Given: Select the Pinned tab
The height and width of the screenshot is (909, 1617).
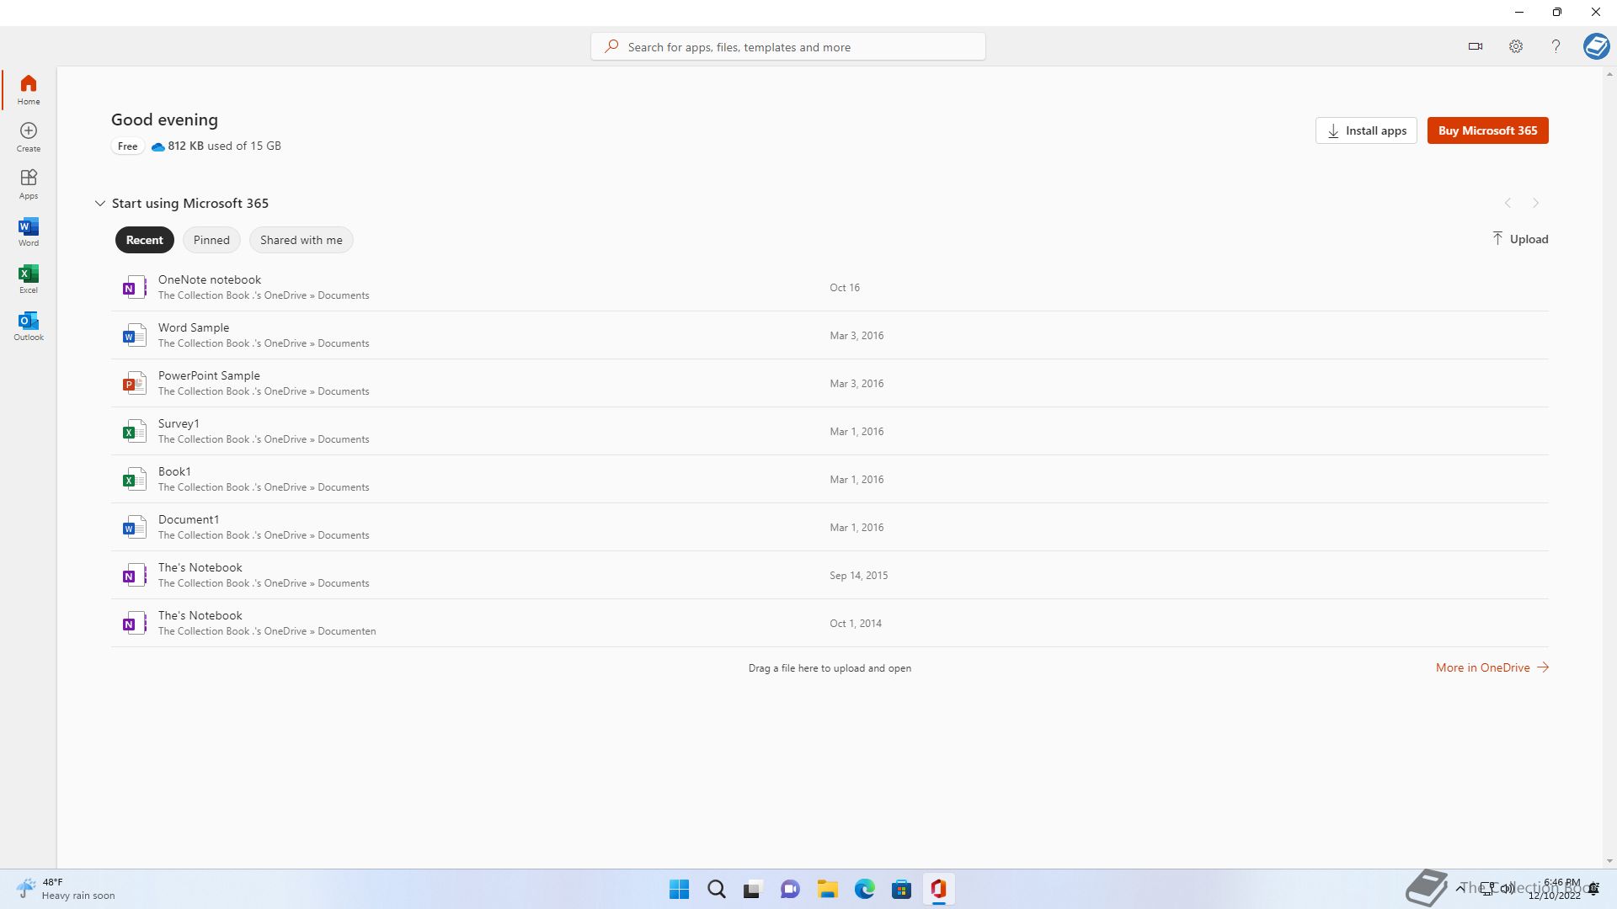Looking at the screenshot, I should 211,240.
